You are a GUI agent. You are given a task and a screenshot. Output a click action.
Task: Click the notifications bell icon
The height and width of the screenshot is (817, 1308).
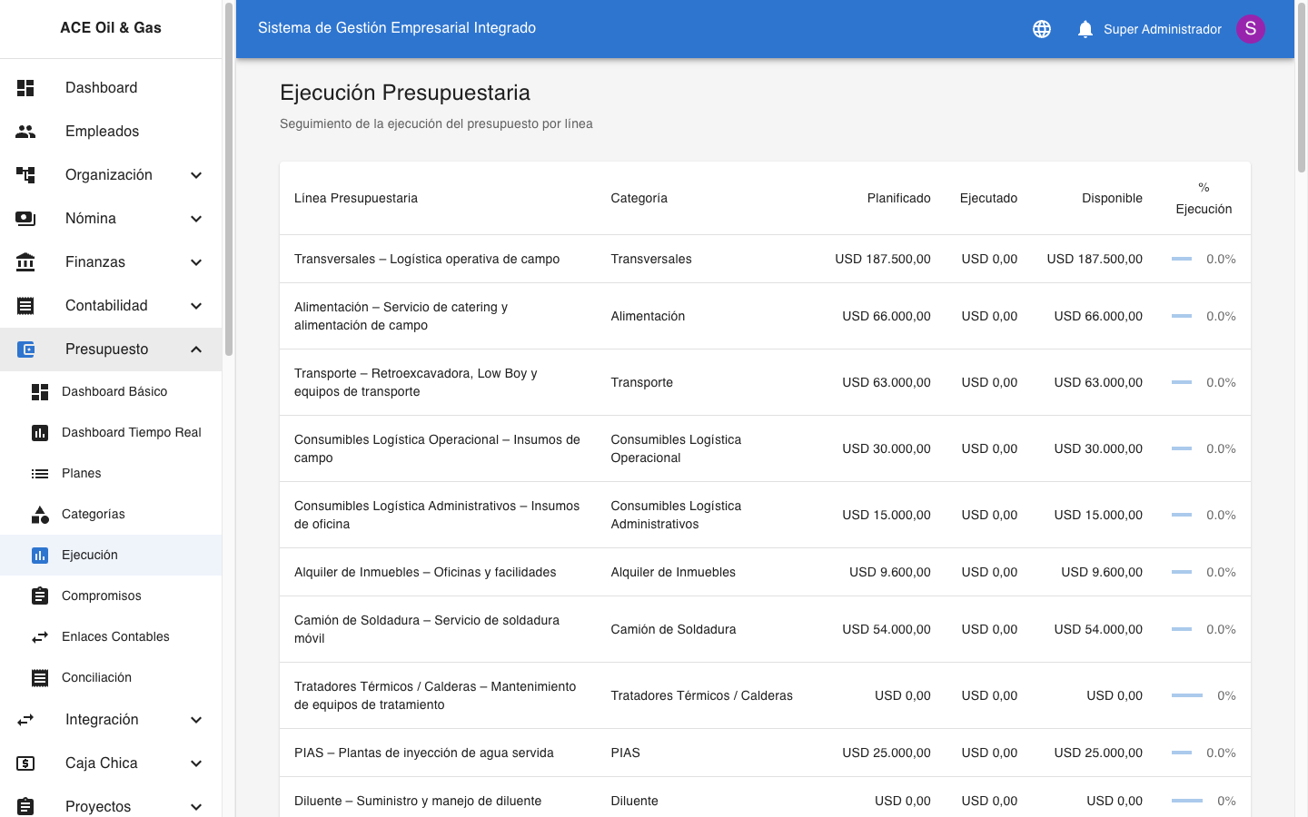[1085, 28]
